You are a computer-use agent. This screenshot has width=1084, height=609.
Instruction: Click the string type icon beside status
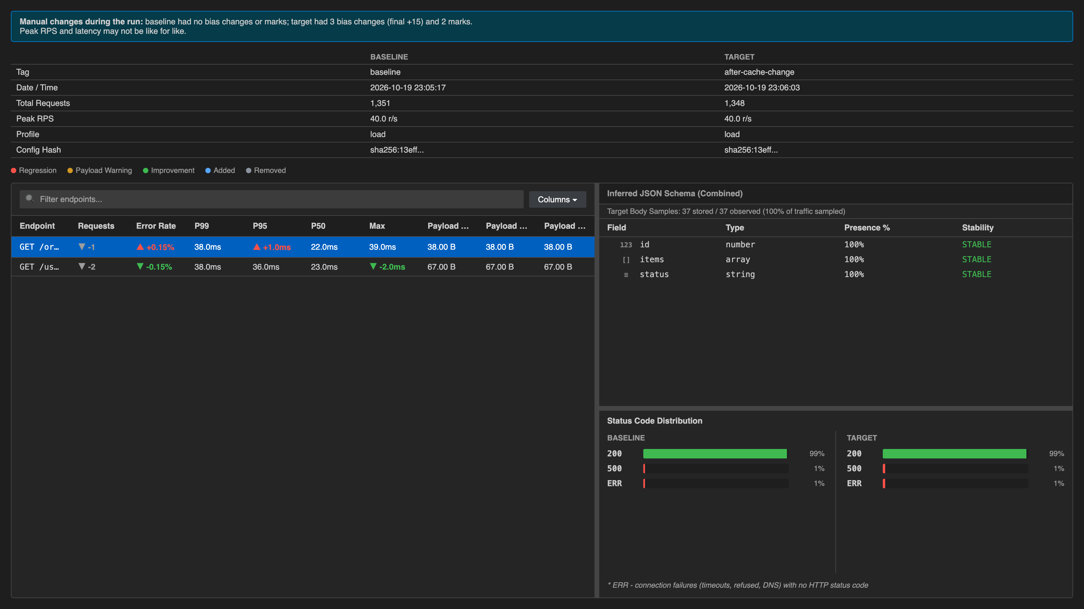click(626, 274)
